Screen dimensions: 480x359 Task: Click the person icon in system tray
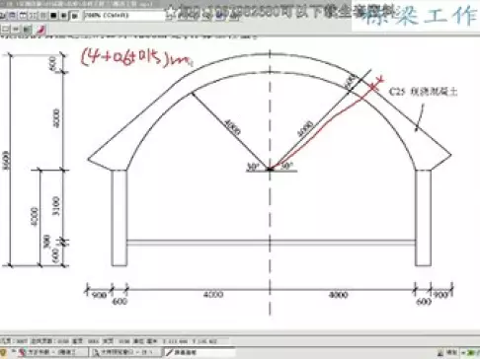pyautogui.click(x=440, y=353)
